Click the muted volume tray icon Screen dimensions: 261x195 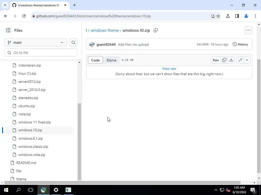coord(228,190)
